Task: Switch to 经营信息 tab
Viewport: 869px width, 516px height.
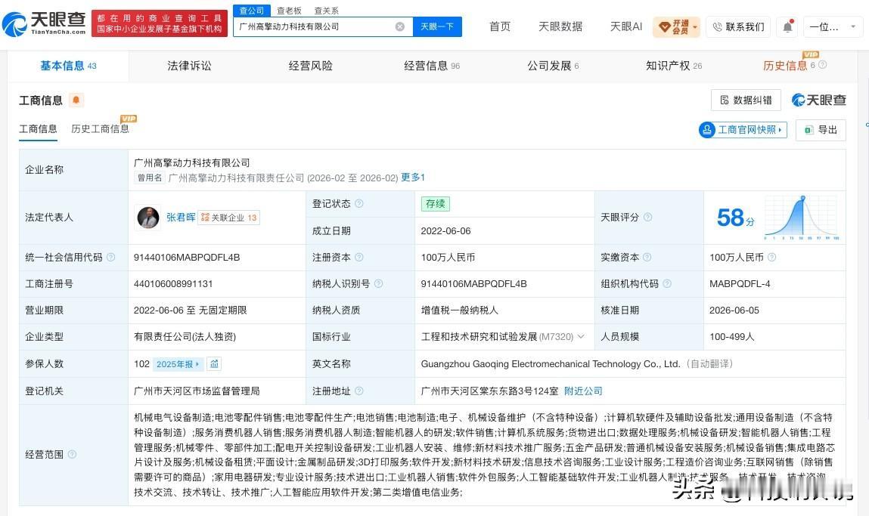Action: coord(432,66)
